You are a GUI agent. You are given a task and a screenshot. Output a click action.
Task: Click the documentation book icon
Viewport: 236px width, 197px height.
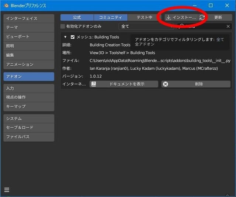pyautogui.click(x=94, y=84)
